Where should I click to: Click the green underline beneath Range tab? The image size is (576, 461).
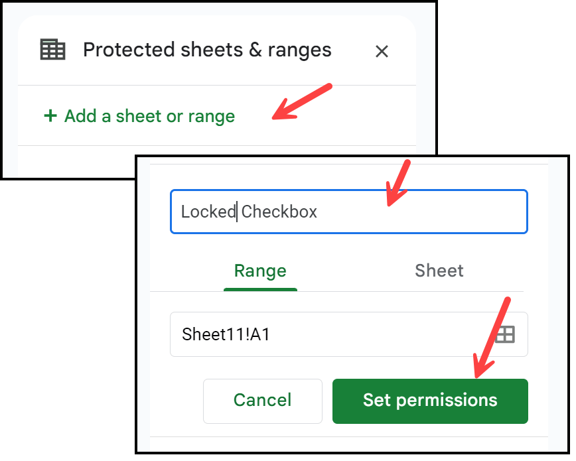260,289
